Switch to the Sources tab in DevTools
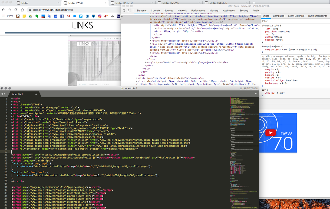The width and height of the screenshot is (330, 209). [x=169, y=11]
